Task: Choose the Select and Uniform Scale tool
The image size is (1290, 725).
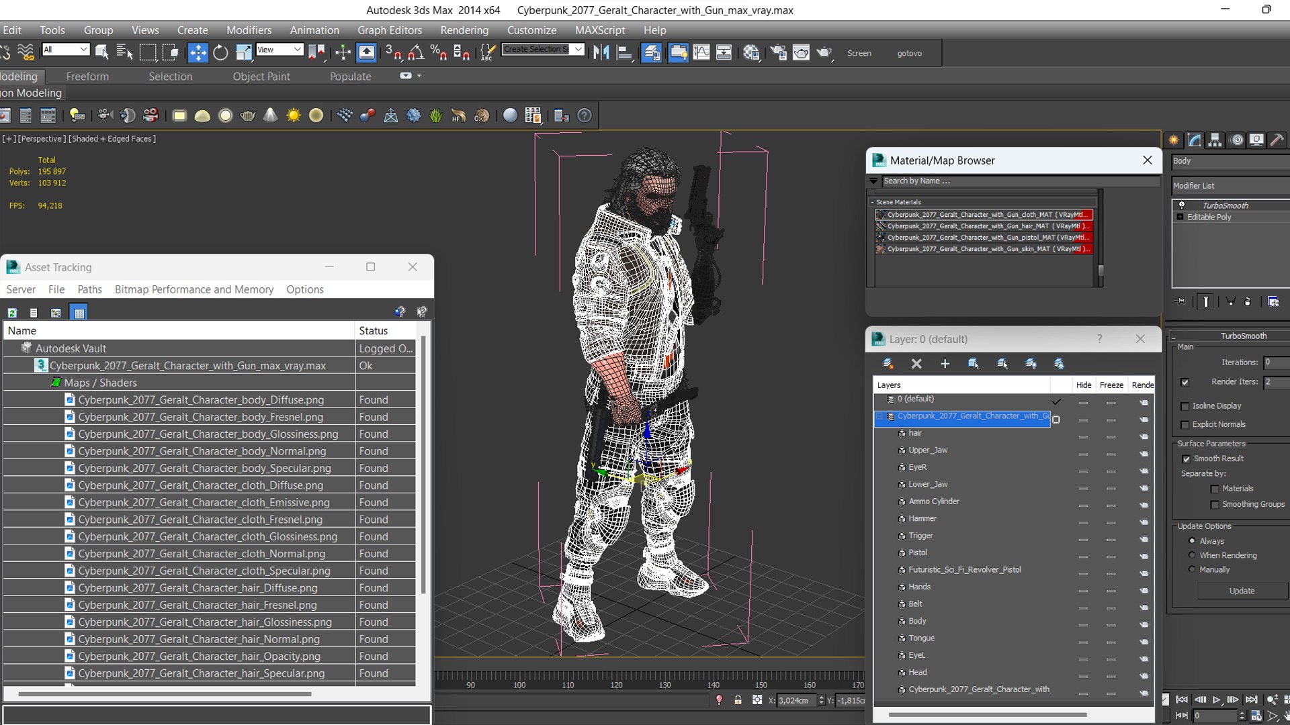Action: click(x=243, y=52)
